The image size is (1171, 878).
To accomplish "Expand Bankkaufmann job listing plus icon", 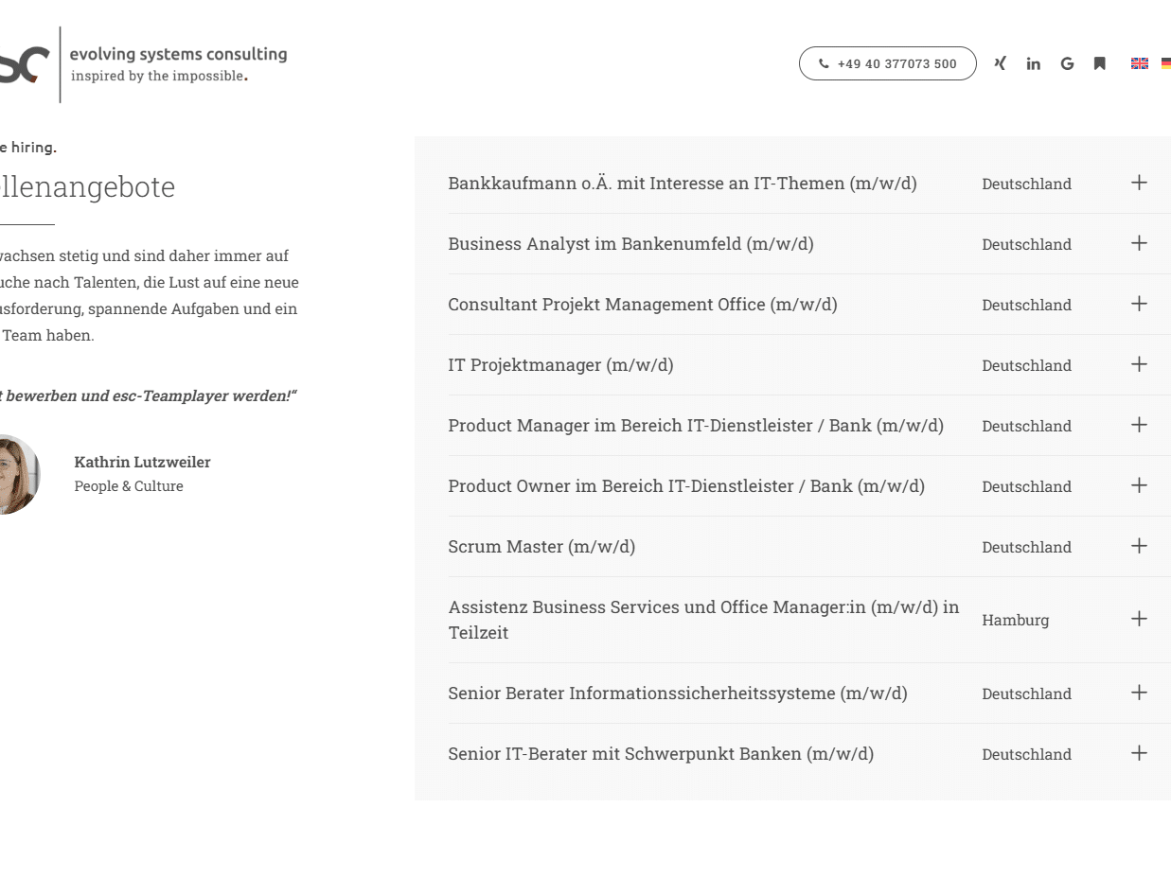I will (x=1139, y=183).
